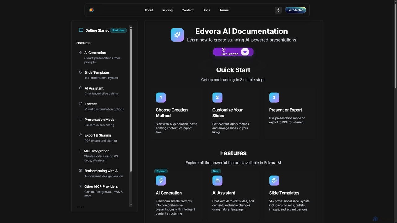This screenshot has width=397, height=223.
Task: Click the sidebar scrollbar up arrow
Action: pos(131,27)
